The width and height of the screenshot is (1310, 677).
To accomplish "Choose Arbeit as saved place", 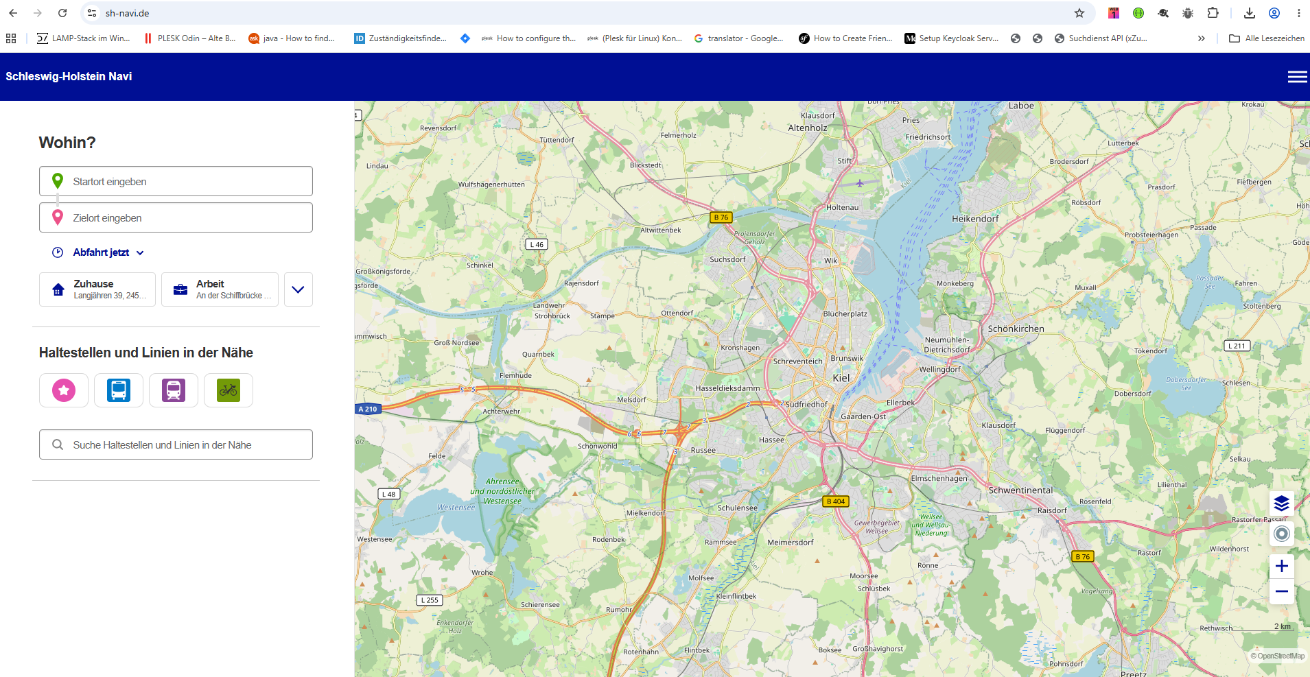I will click(x=220, y=289).
